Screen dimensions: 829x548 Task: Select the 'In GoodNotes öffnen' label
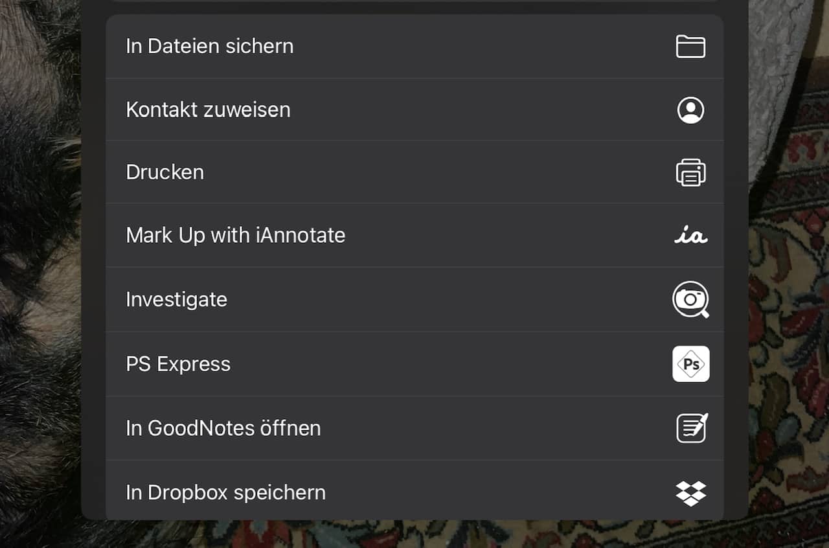223,428
